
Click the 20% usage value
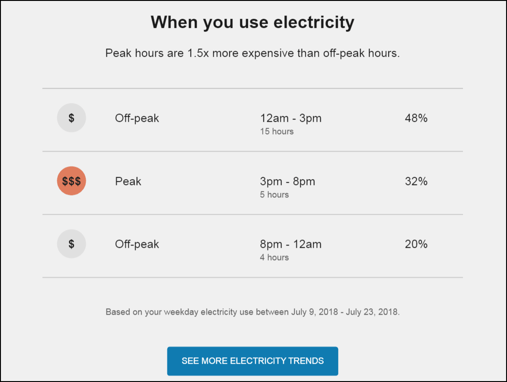[x=416, y=244]
